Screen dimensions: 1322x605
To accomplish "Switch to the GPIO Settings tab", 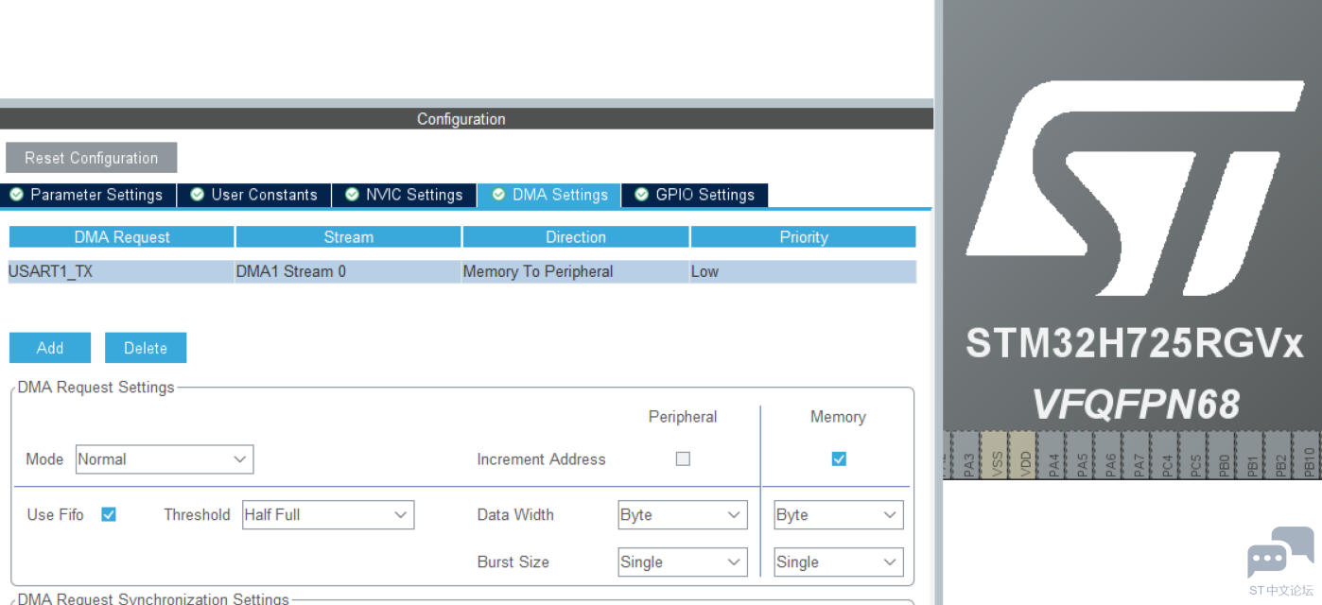I will point(695,195).
